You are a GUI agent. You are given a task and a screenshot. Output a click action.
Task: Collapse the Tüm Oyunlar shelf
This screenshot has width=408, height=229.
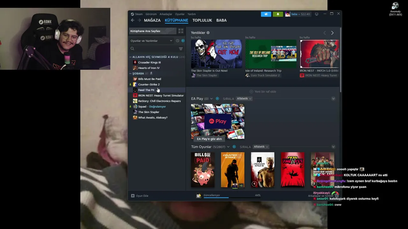point(333,147)
